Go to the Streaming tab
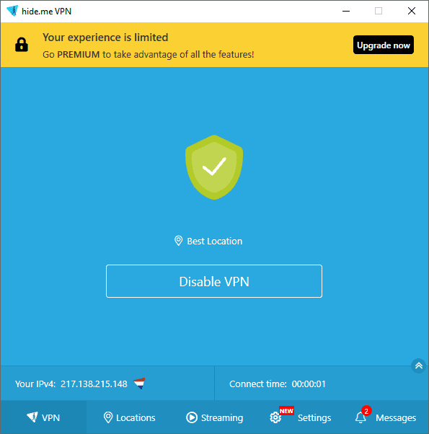 (x=215, y=417)
